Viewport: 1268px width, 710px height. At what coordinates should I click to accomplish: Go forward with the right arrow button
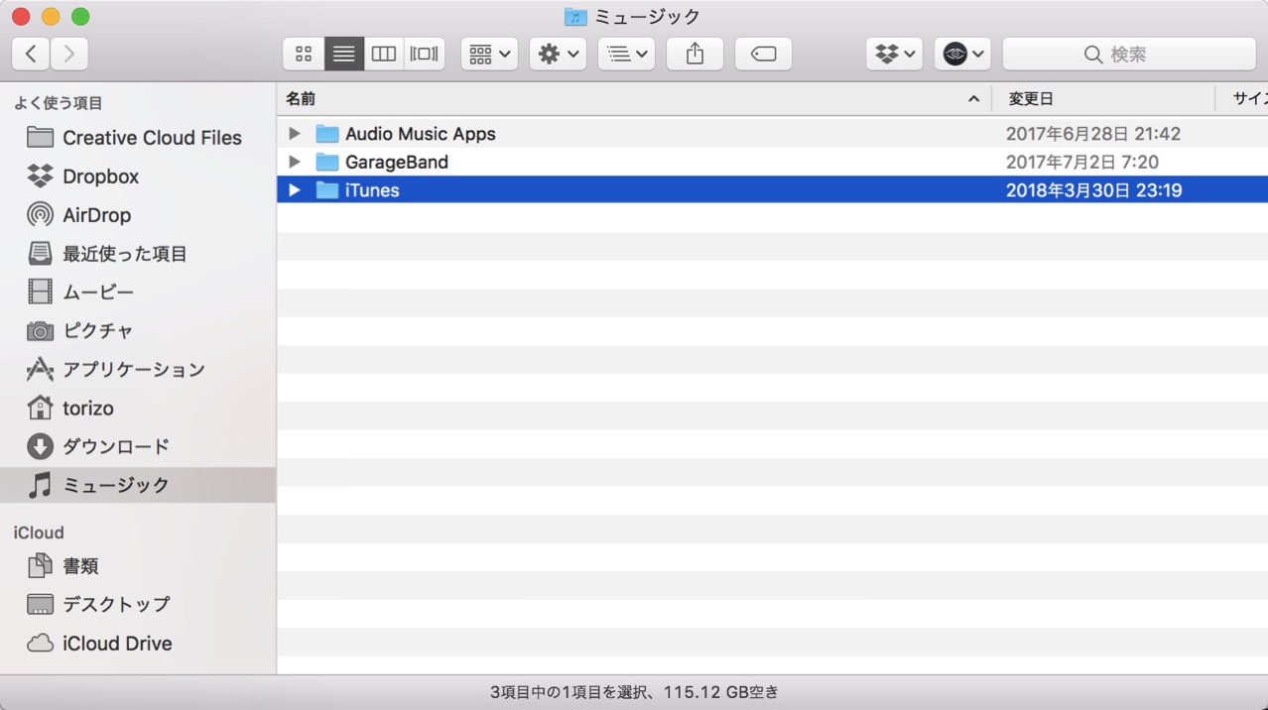69,54
